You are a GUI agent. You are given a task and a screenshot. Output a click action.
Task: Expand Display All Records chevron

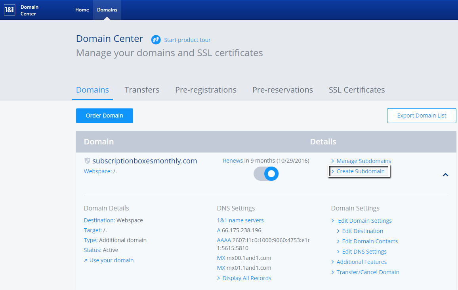pos(218,279)
